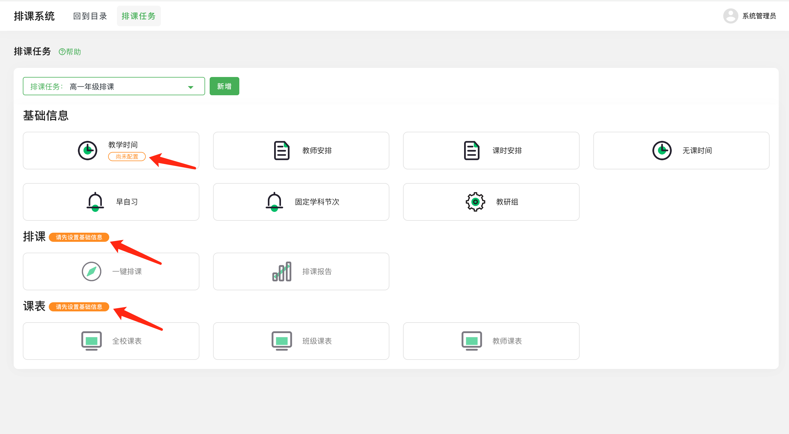The height and width of the screenshot is (434, 789).
Task: Click the 全校课表 monitor icon
Action: [91, 341]
